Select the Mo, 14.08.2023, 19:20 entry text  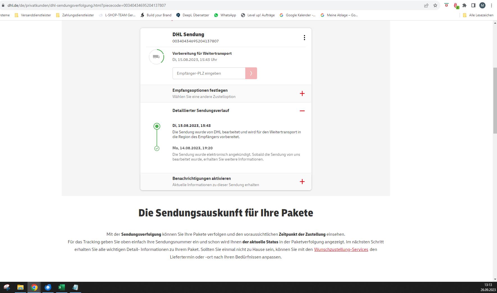point(193,148)
